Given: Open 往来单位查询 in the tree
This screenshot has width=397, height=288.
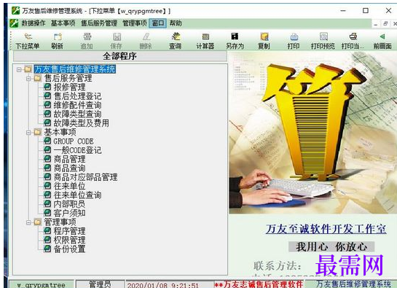Looking at the screenshot, I should point(77,195).
